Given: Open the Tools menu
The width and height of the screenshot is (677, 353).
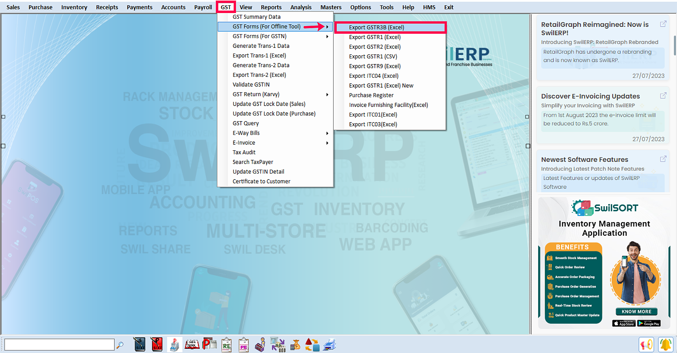Looking at the screenshot, I should pyautogui.click(x=386, y=7).
